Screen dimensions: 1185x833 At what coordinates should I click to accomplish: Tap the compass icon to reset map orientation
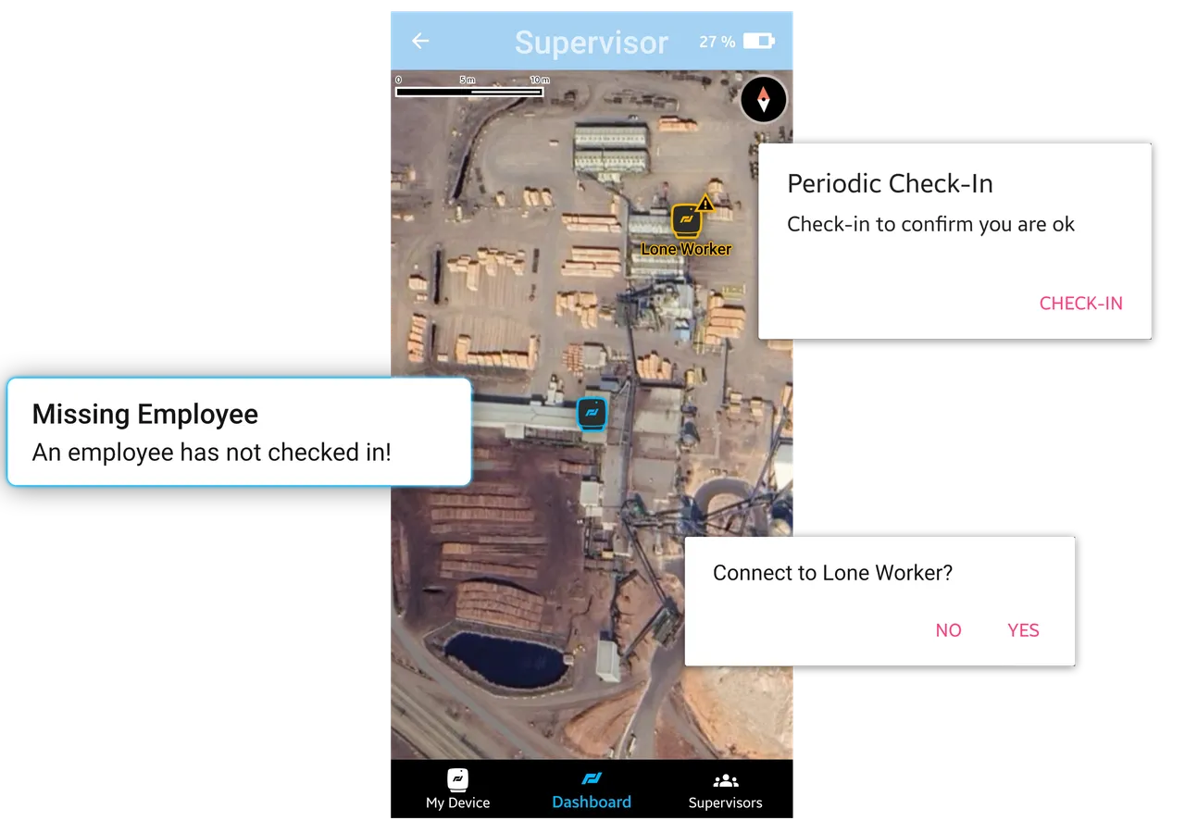[x=763, y=99]
